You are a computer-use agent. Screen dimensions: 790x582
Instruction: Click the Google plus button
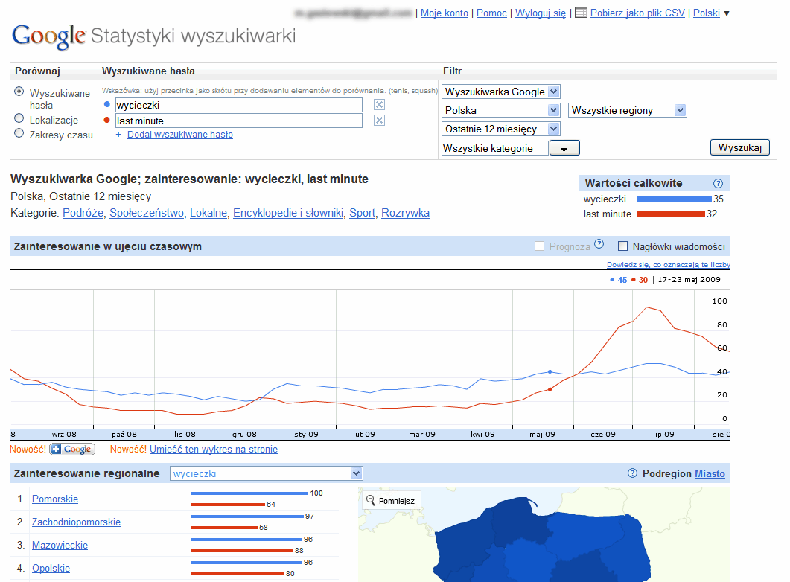coord(72,449)
